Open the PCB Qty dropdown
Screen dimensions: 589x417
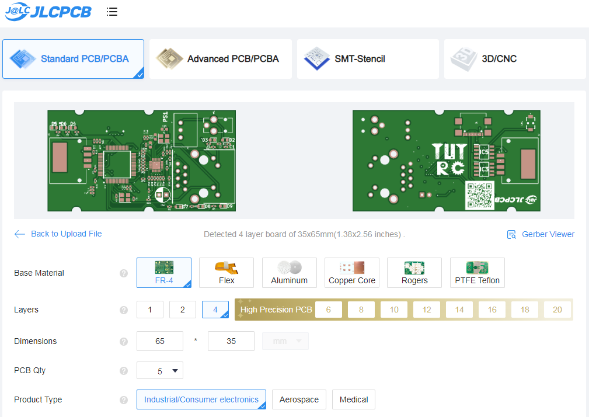tap(159, 370)
